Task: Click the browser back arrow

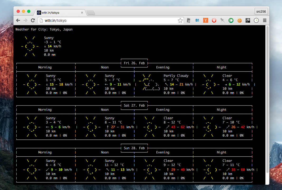Action: pyautogui.click(x=18, y=20)
